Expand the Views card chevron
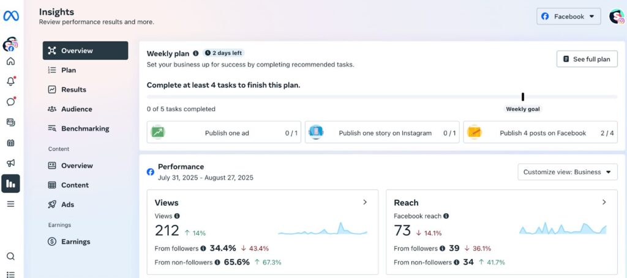Viewport: 627px width, 278px height. pos(365,202)
